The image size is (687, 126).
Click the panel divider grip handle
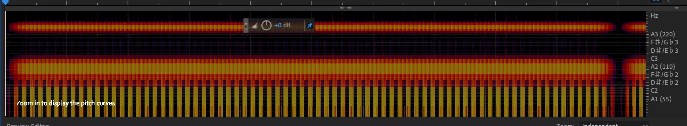[x=347, y=8]
